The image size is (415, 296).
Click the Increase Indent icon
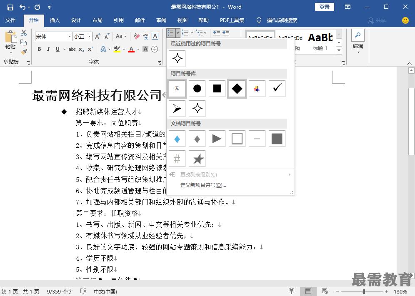pyautogui.click(x=226, y=33)
